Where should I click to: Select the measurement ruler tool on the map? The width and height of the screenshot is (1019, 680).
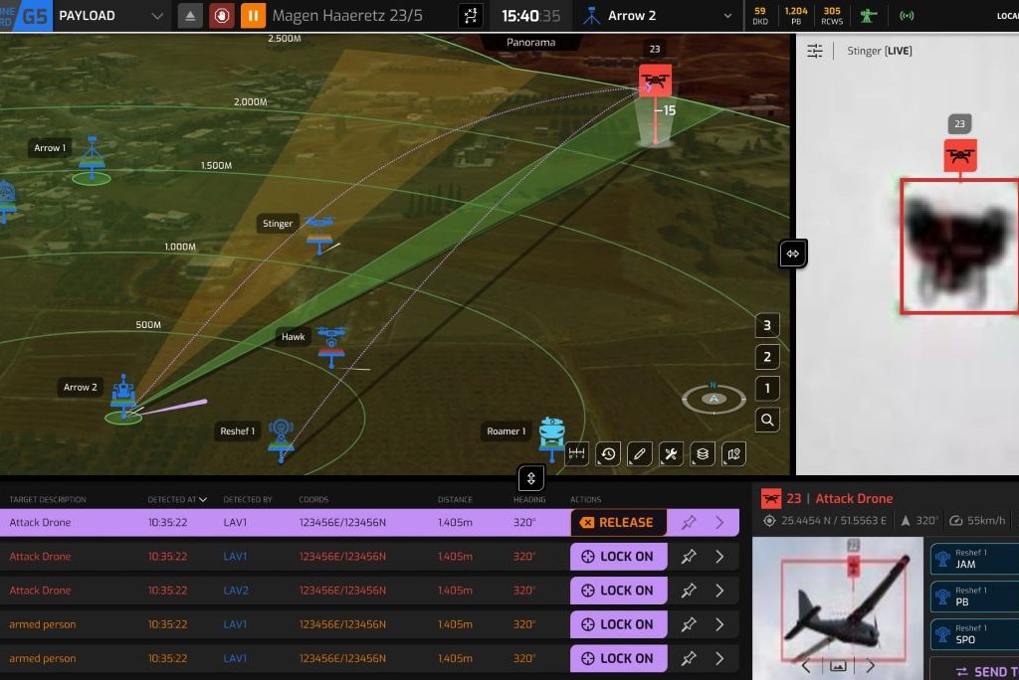pos(576,454)
